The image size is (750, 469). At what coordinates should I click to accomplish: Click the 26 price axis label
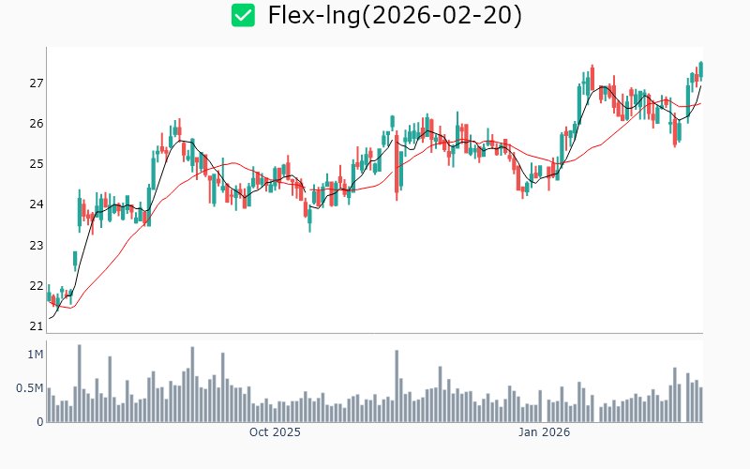[x=35, y=124]
